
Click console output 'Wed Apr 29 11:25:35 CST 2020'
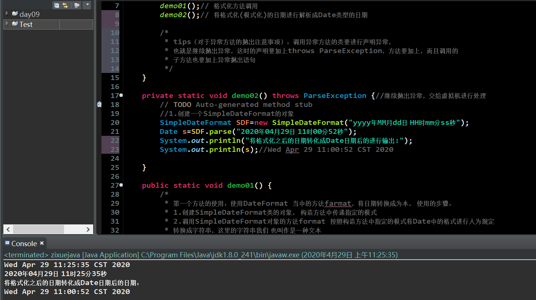point(67,265)
